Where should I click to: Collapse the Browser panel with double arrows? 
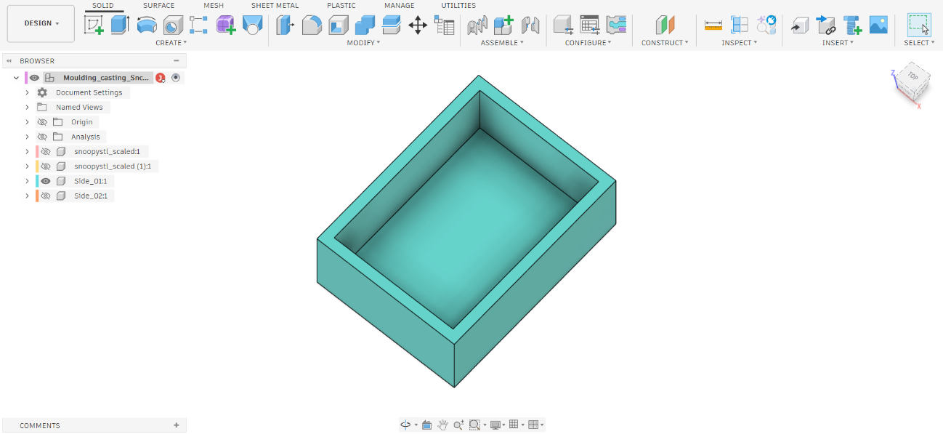click(x=9, y=61)
